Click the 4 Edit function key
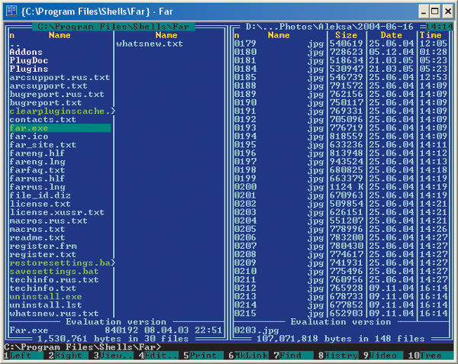Image resolution: width=458 pixels, height=364 pixels. coord(158,356)
